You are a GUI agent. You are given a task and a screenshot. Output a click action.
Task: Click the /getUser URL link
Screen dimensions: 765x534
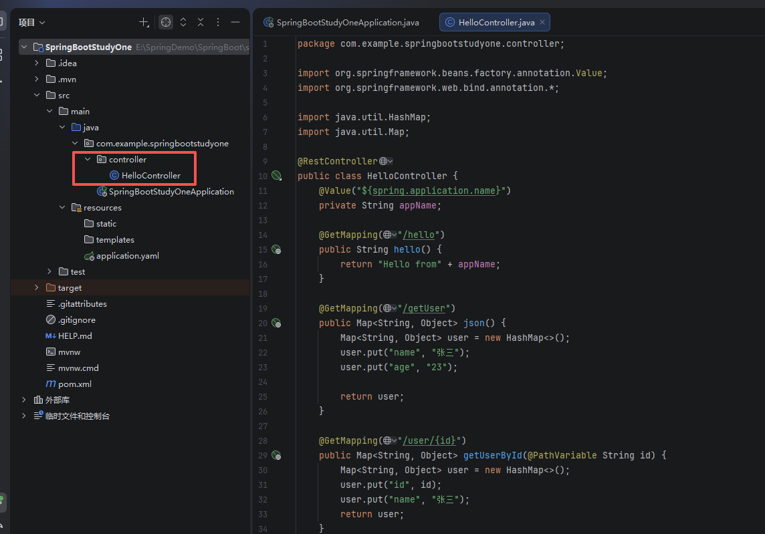[x=424, y=308]
